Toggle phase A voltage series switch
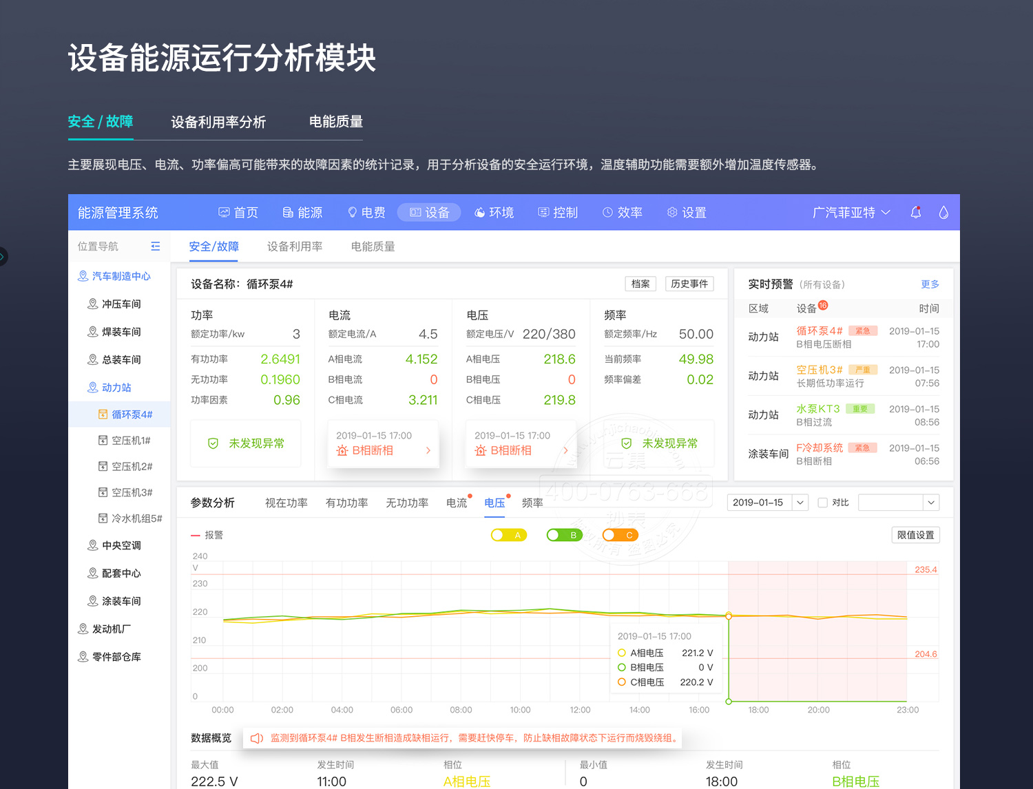This screenshot has width=1033, height=789. (508, 535)
